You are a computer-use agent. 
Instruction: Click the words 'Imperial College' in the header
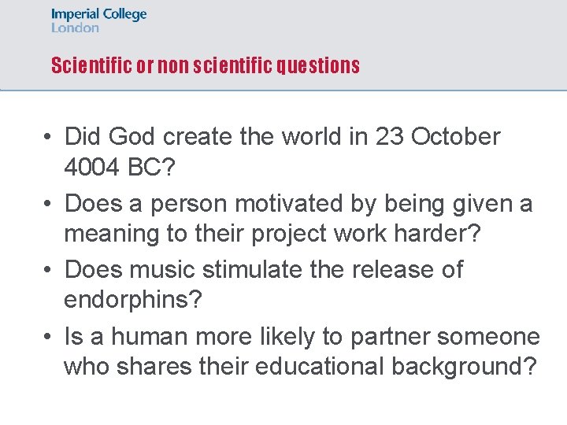coord(98,14)
